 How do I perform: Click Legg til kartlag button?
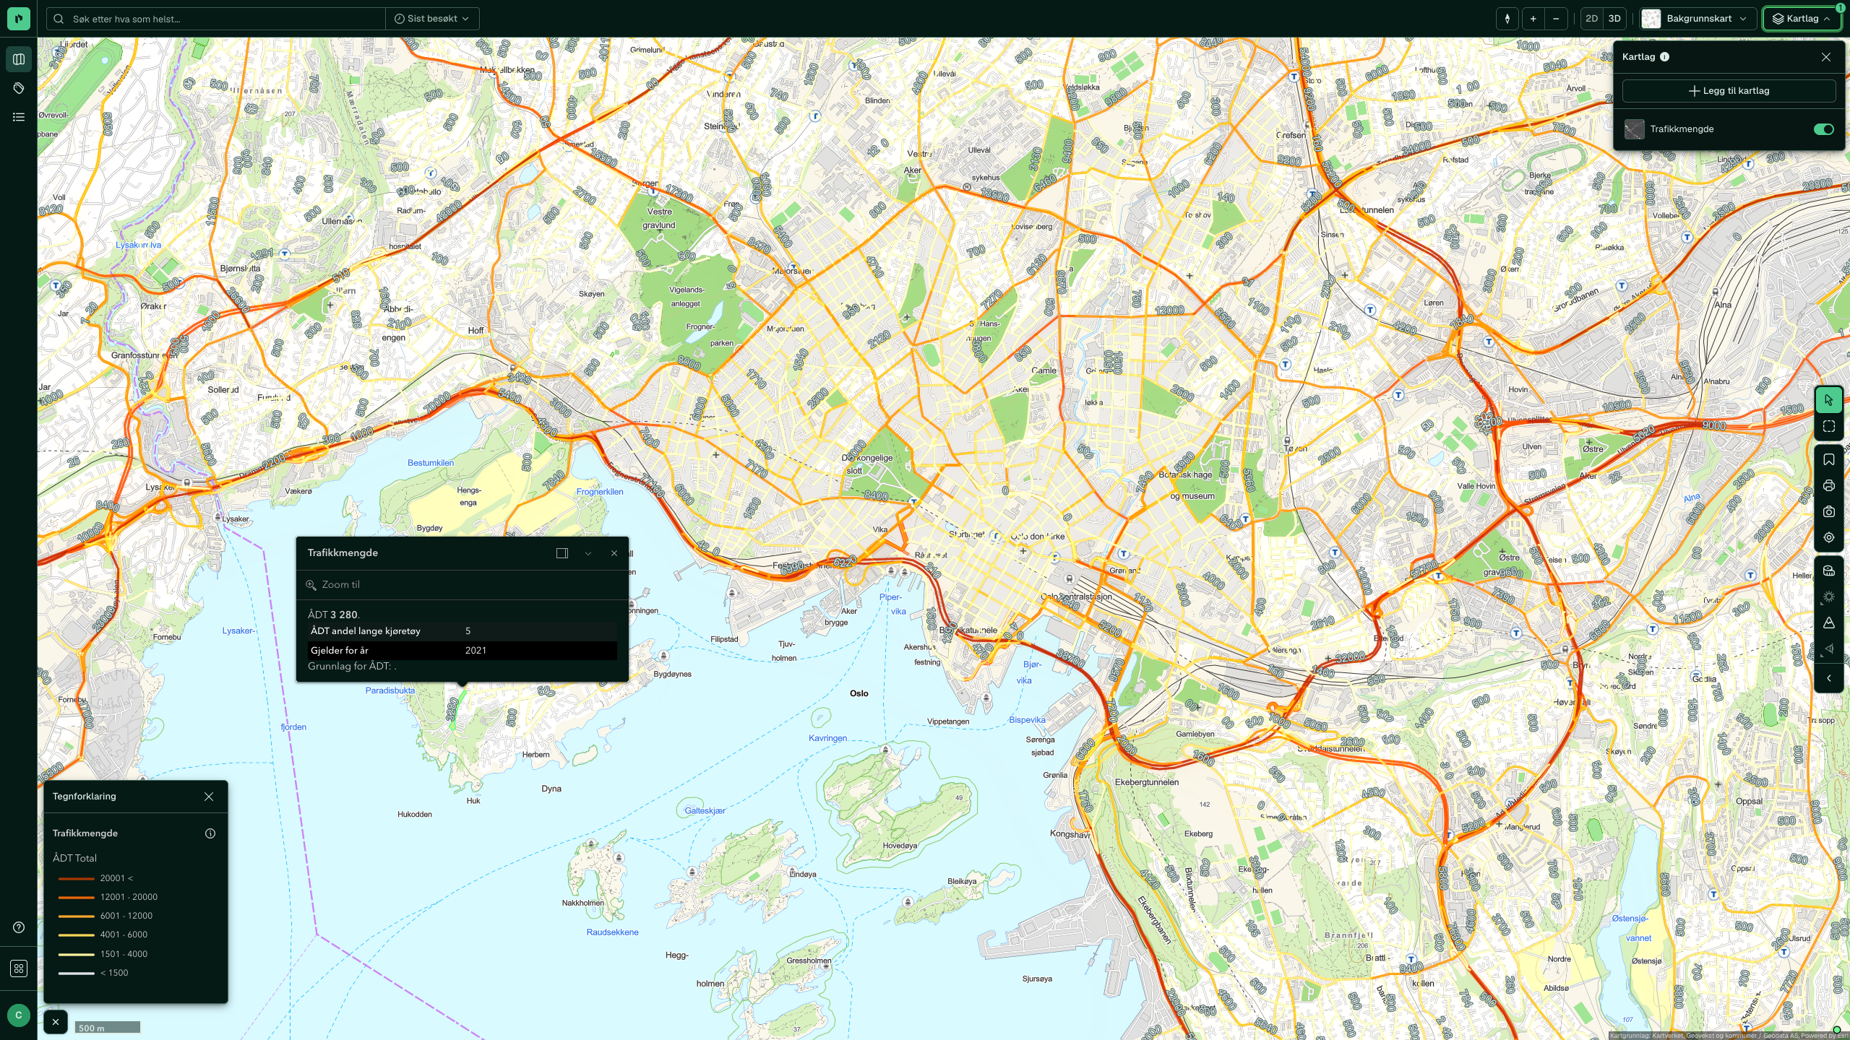(x=1729, y=91)
